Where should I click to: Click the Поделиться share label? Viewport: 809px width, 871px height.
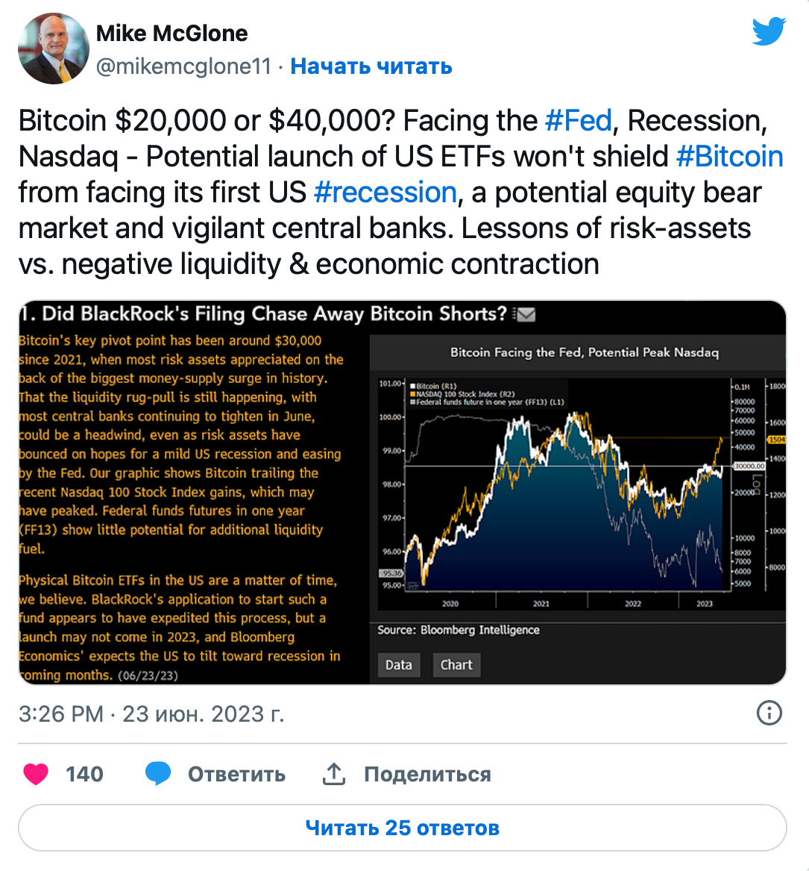(x=427, y=774)
